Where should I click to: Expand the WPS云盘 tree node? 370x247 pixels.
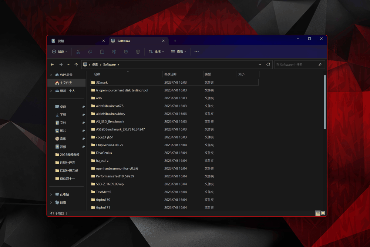(51, 75)
